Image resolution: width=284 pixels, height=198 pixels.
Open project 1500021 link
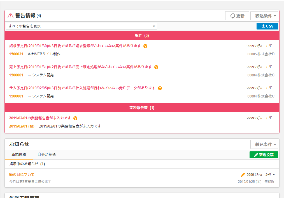click(16, 54)
